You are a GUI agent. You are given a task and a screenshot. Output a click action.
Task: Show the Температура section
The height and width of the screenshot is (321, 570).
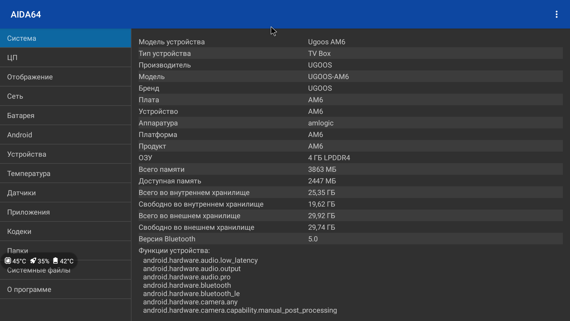(x=65, y=173)
